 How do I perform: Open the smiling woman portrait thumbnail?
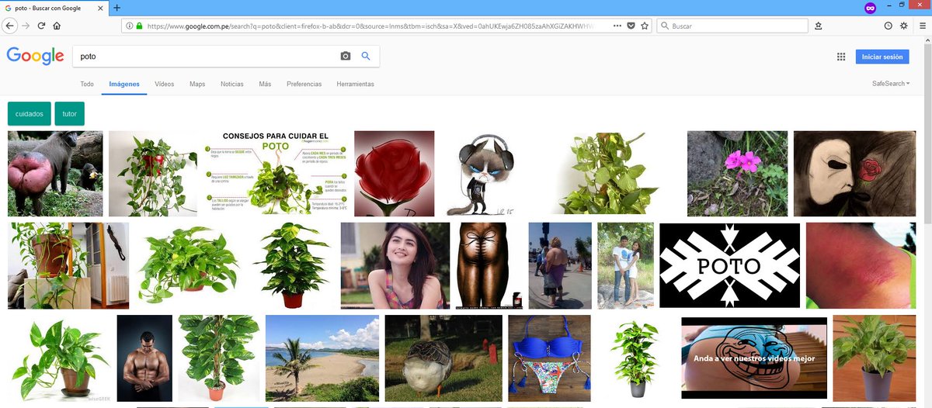tap(395, 266)
